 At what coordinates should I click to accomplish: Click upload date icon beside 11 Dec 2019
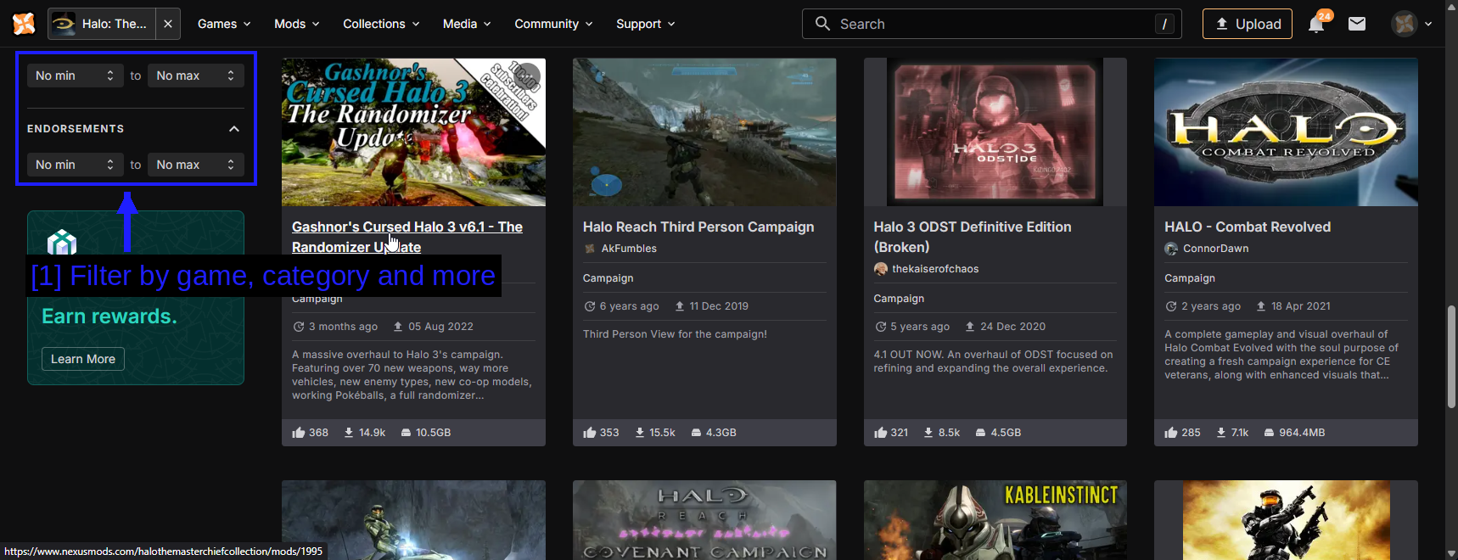point(680,306)
